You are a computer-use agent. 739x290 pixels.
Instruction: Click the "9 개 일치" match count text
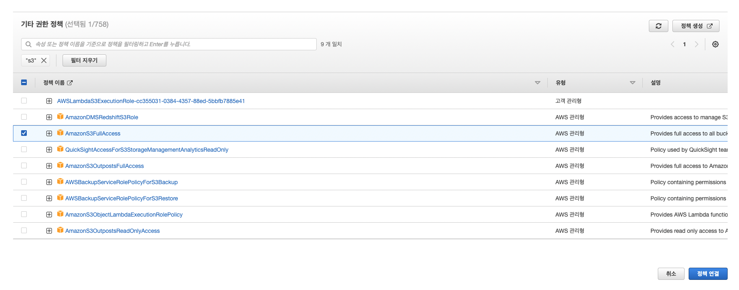click(x=331, y=44)
